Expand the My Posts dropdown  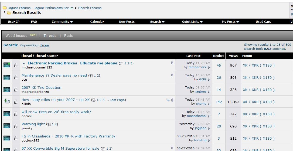point(230,22)
